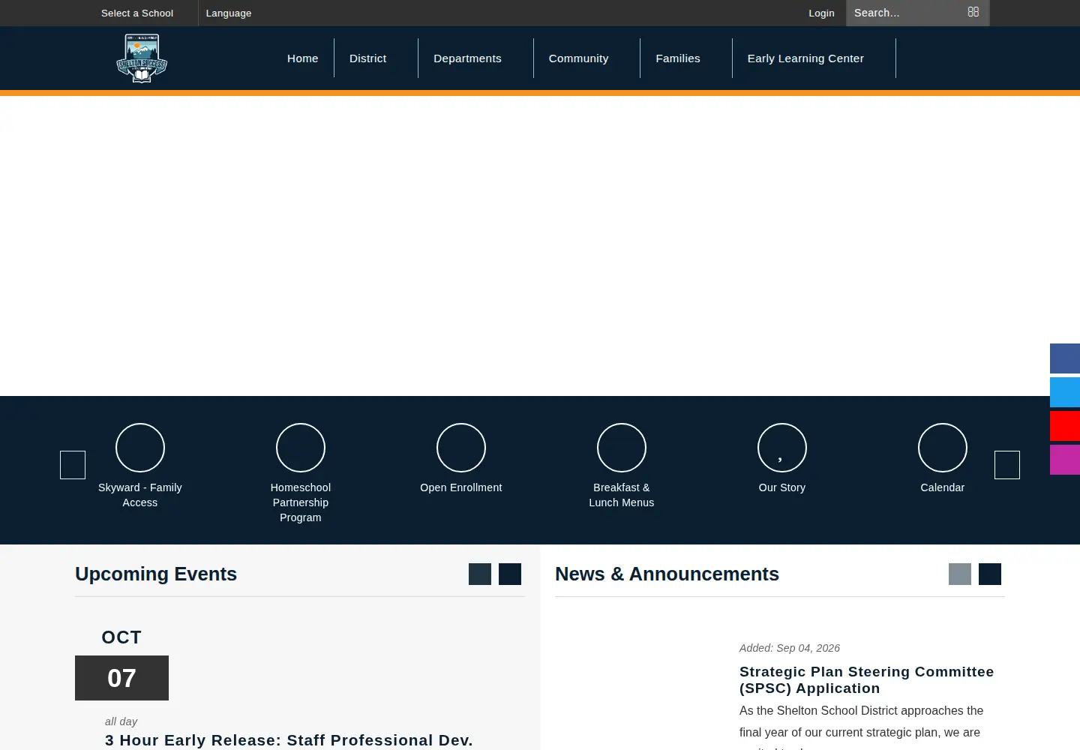Click into the Search field
Viewport: 1080px width, 750px height.
tap(907, 13)
